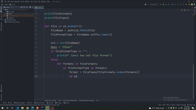The height and width of the screenshot is (110, 196).
Task: Open the Code menu
Action: pyautogui.click(x=22, y=2)
